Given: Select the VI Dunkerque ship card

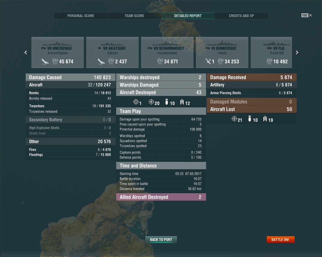Looking at the screenshot, I should pos(222,52).
